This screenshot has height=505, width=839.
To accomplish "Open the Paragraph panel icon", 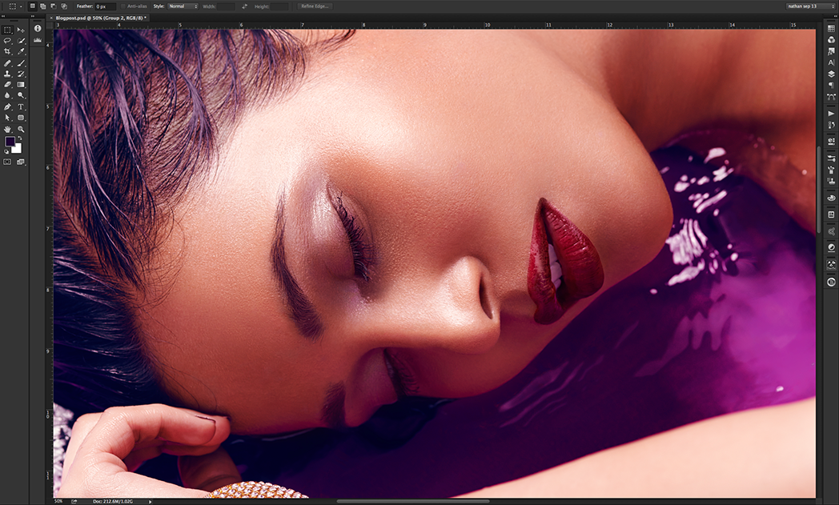I will coord(831,86).
